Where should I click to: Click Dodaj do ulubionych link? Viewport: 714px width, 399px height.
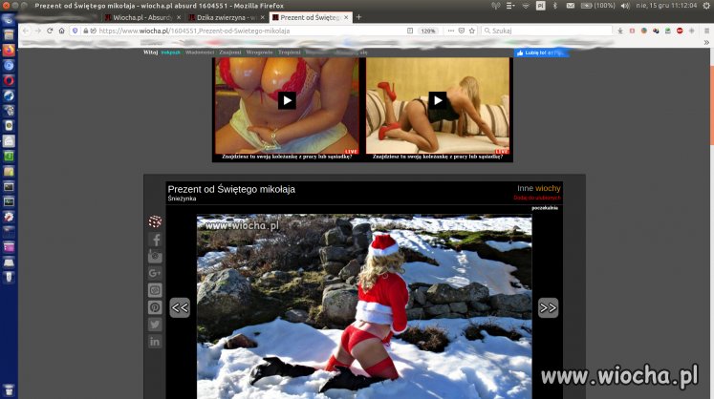537,198
